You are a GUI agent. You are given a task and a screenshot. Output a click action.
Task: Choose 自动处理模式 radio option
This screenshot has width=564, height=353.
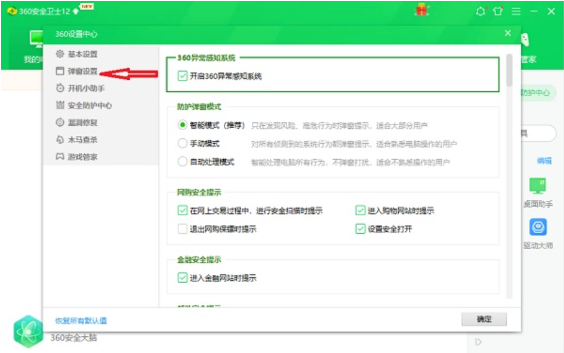coord(183,162)
